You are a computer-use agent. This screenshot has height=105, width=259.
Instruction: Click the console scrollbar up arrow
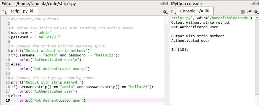[x=257, y=17]
